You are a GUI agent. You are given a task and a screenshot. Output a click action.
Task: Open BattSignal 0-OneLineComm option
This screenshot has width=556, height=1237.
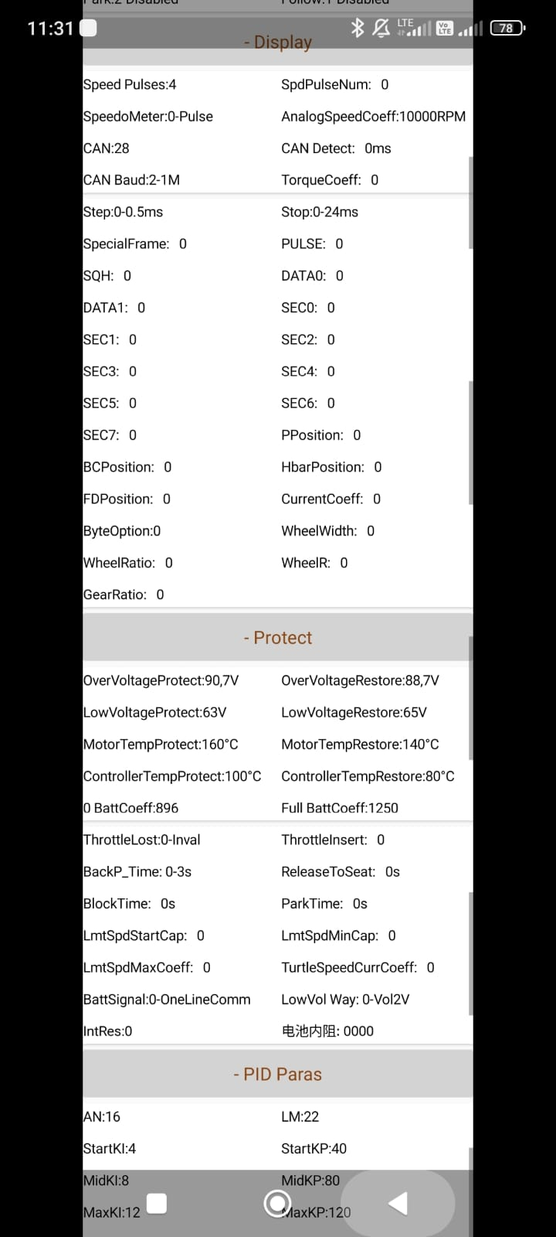pyautogui.click(x=167, y=1000)
